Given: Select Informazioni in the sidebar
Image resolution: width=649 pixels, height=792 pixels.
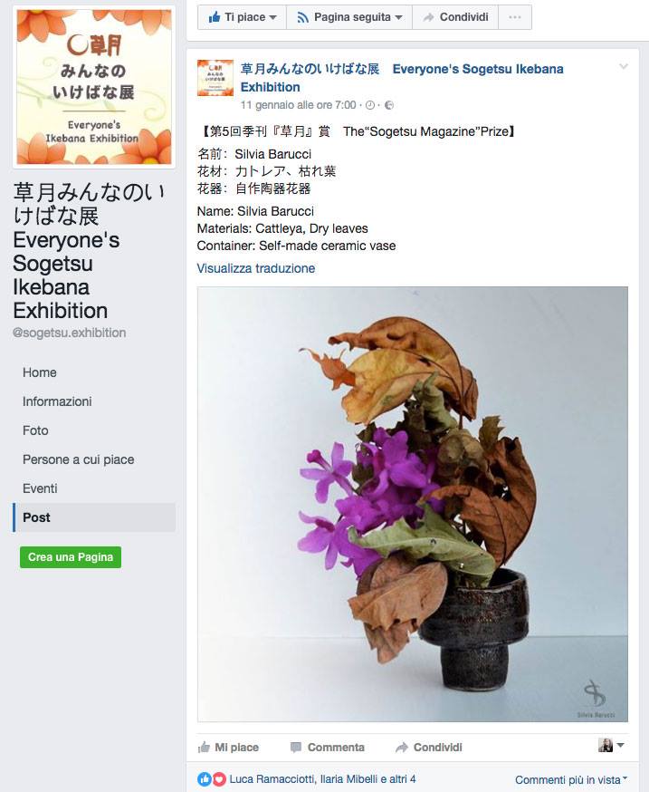Looking at the screenshot, I should pyautogui.click(x=57, y=401).
